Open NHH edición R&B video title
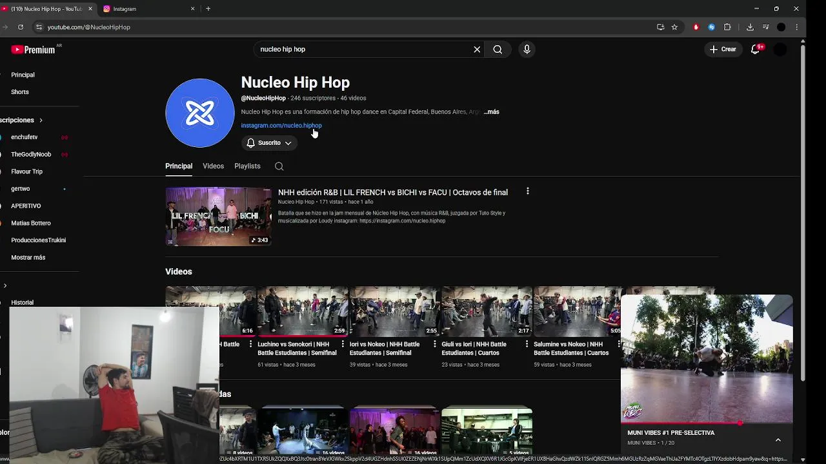Image resolution: width=826 pixels, height=464 pixels. [393, 192]
